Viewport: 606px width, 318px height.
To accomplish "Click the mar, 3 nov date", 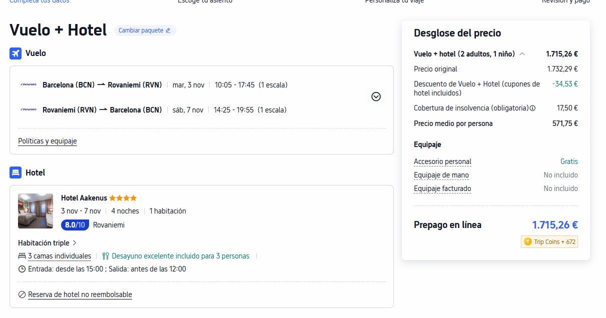I will [188, 85].
